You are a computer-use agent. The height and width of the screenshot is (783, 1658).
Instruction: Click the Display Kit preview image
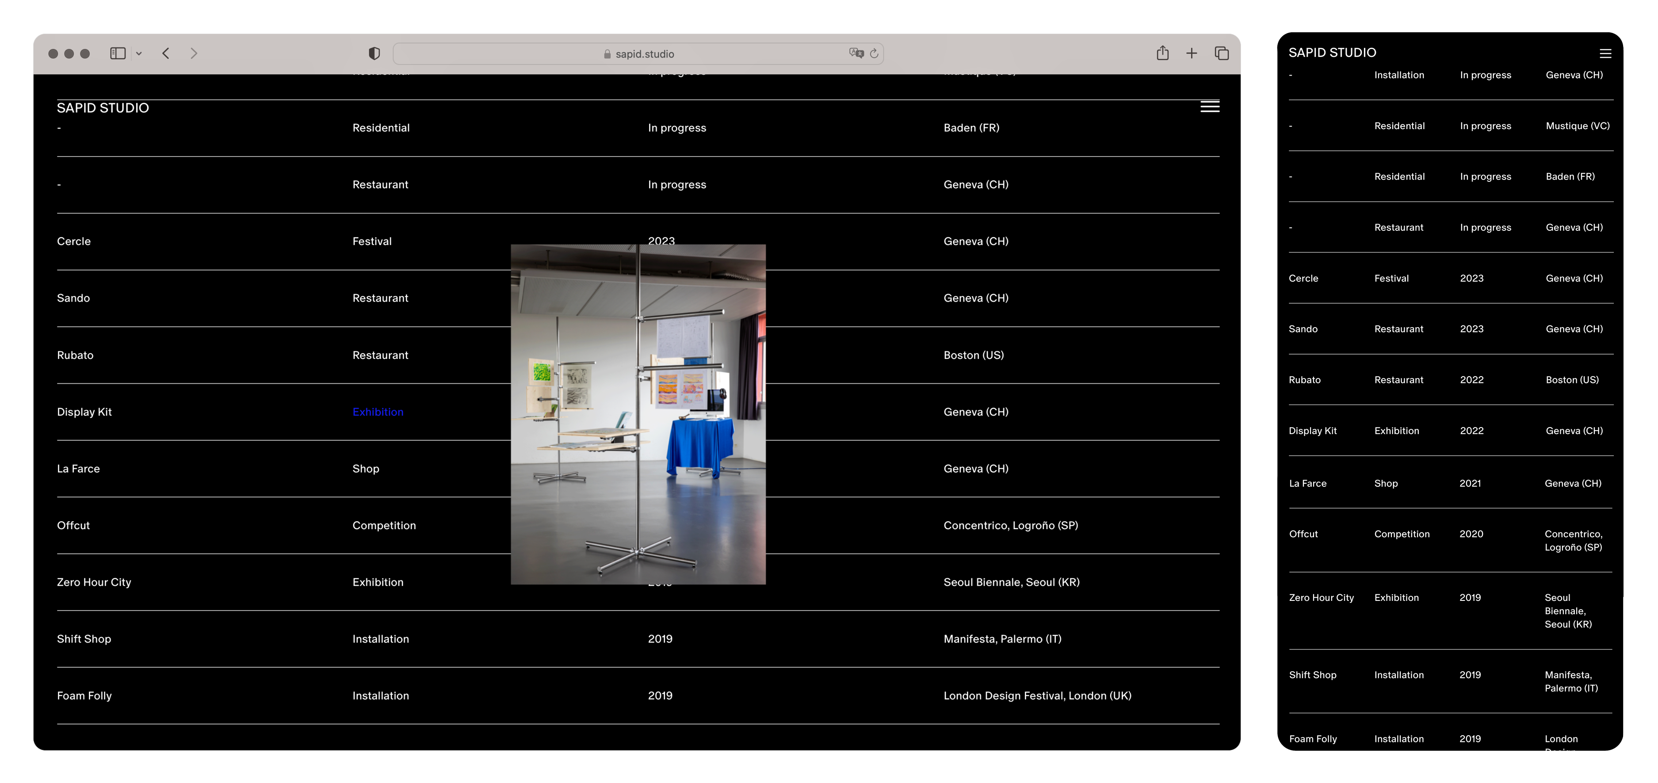click(638, 414)
